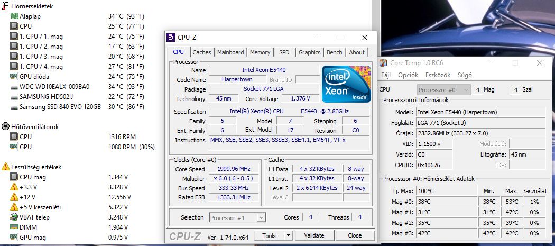Click the Level 2 cache value 2 x 6144 KBytes
The height and width of the screenshot is (246, 555).
317,188
